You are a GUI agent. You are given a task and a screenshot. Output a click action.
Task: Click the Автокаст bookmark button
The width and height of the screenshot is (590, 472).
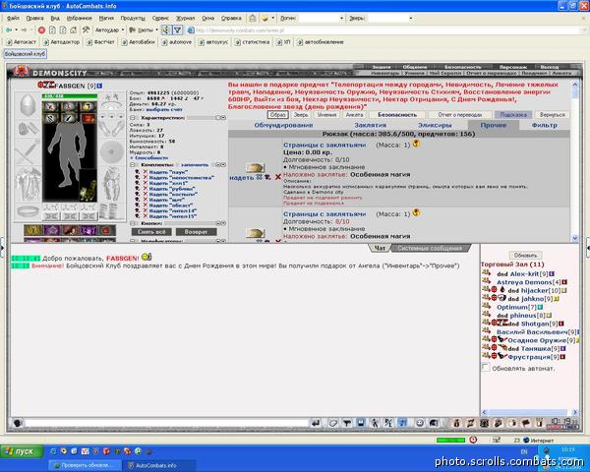click(x=22, y=42)
